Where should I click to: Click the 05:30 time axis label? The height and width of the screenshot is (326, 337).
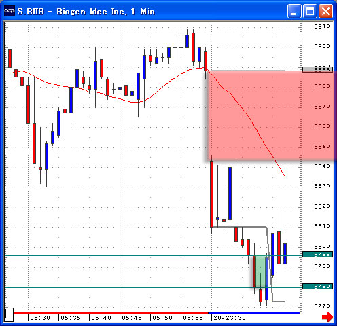point(40,318)
